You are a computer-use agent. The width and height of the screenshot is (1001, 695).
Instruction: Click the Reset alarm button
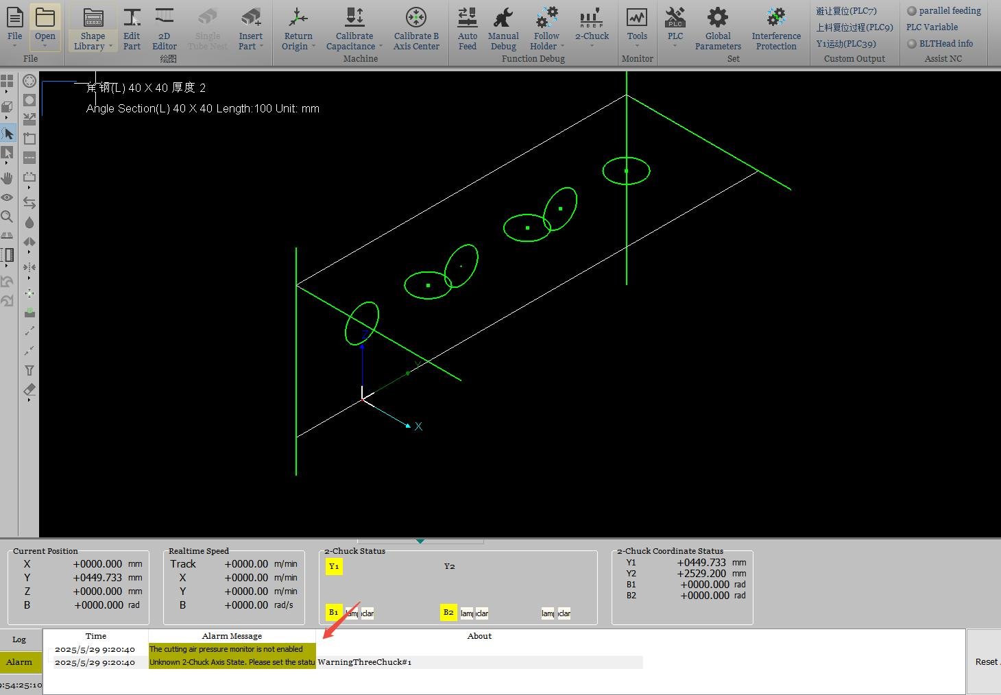pyautogui.click(x=985, y=661)
